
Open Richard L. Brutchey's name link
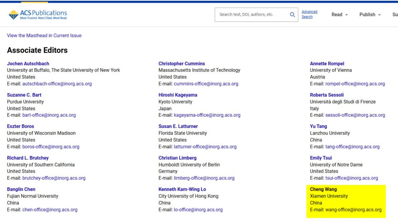tap(28, 158)
